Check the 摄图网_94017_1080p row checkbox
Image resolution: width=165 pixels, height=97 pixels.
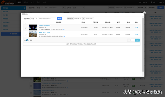26,34
